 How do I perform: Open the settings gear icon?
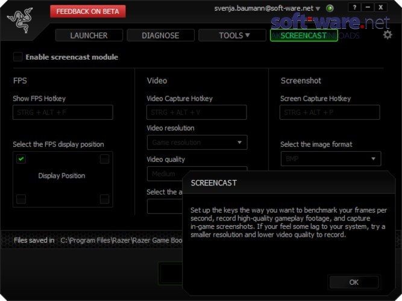point(388,34)
